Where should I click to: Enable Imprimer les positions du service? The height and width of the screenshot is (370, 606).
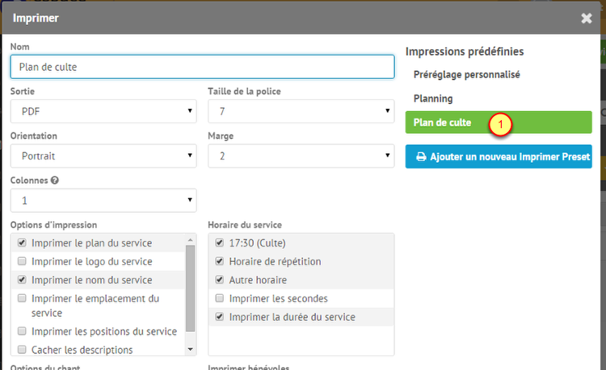click(23, 331)
